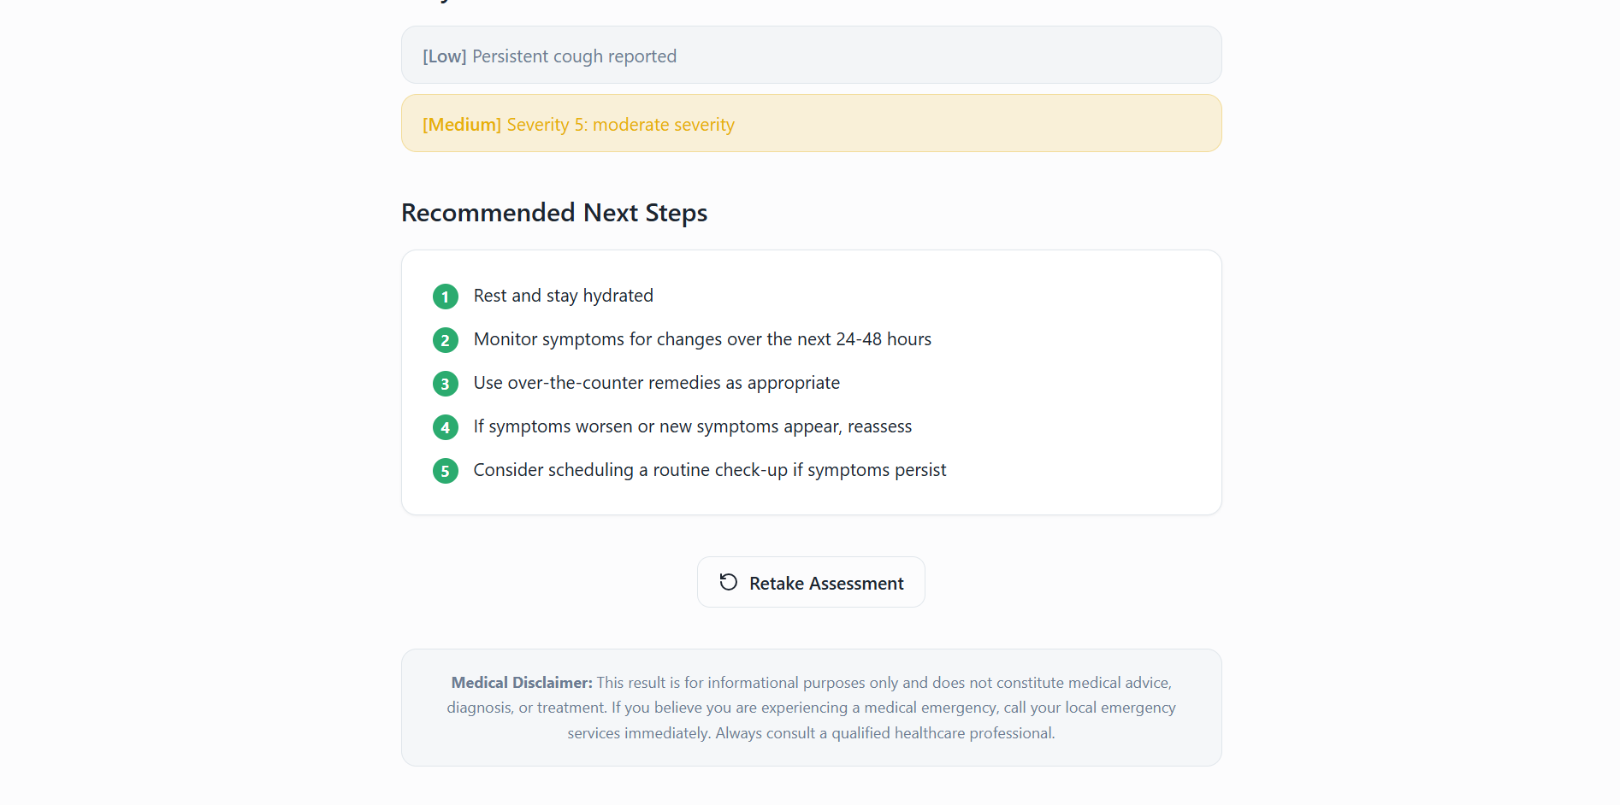Select the Persistent cough reported text

tap(574, 56)
